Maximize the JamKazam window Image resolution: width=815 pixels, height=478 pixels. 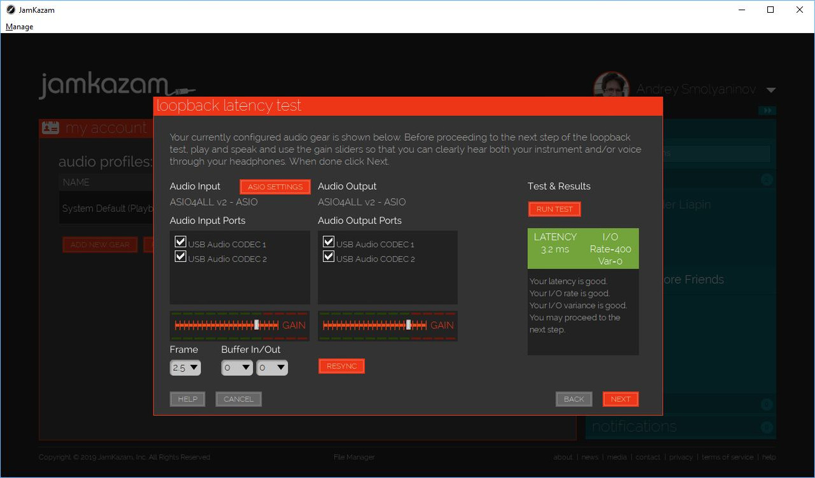point(770,10)
